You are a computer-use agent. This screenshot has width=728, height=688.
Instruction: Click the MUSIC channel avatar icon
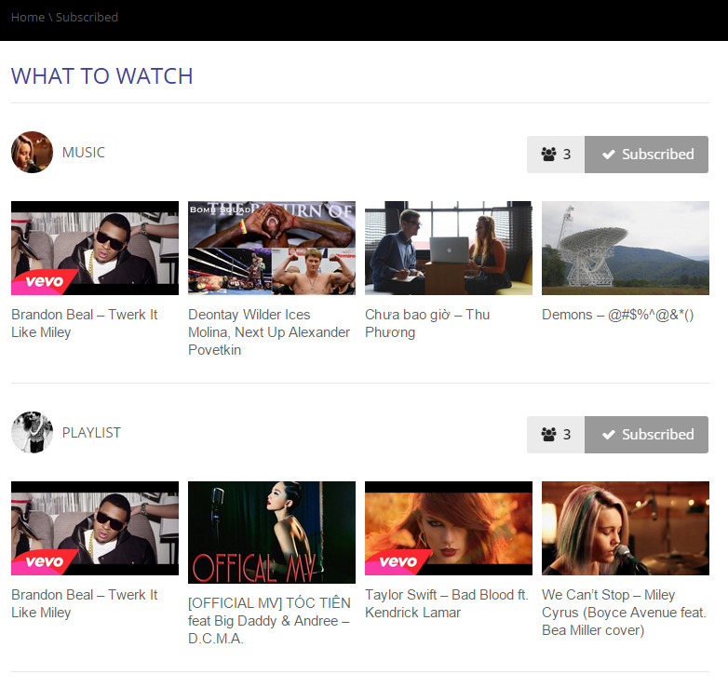click(x=32, y=152)
